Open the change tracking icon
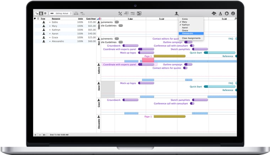Viewport: 270px width, 155px height. [x=227, y=14]
